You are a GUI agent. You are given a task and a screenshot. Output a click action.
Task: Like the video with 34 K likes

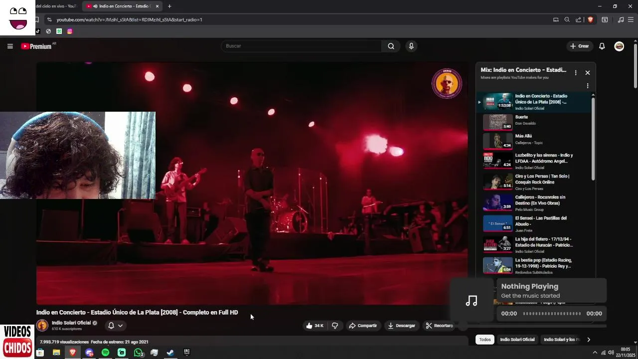tap(315, 326)
